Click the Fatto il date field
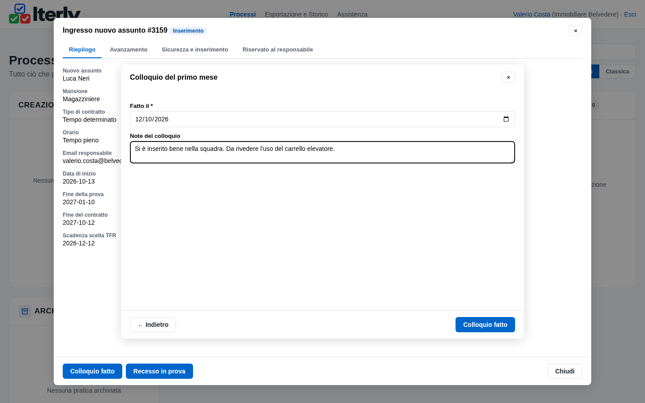645x403 pixels. click(322, 119)
